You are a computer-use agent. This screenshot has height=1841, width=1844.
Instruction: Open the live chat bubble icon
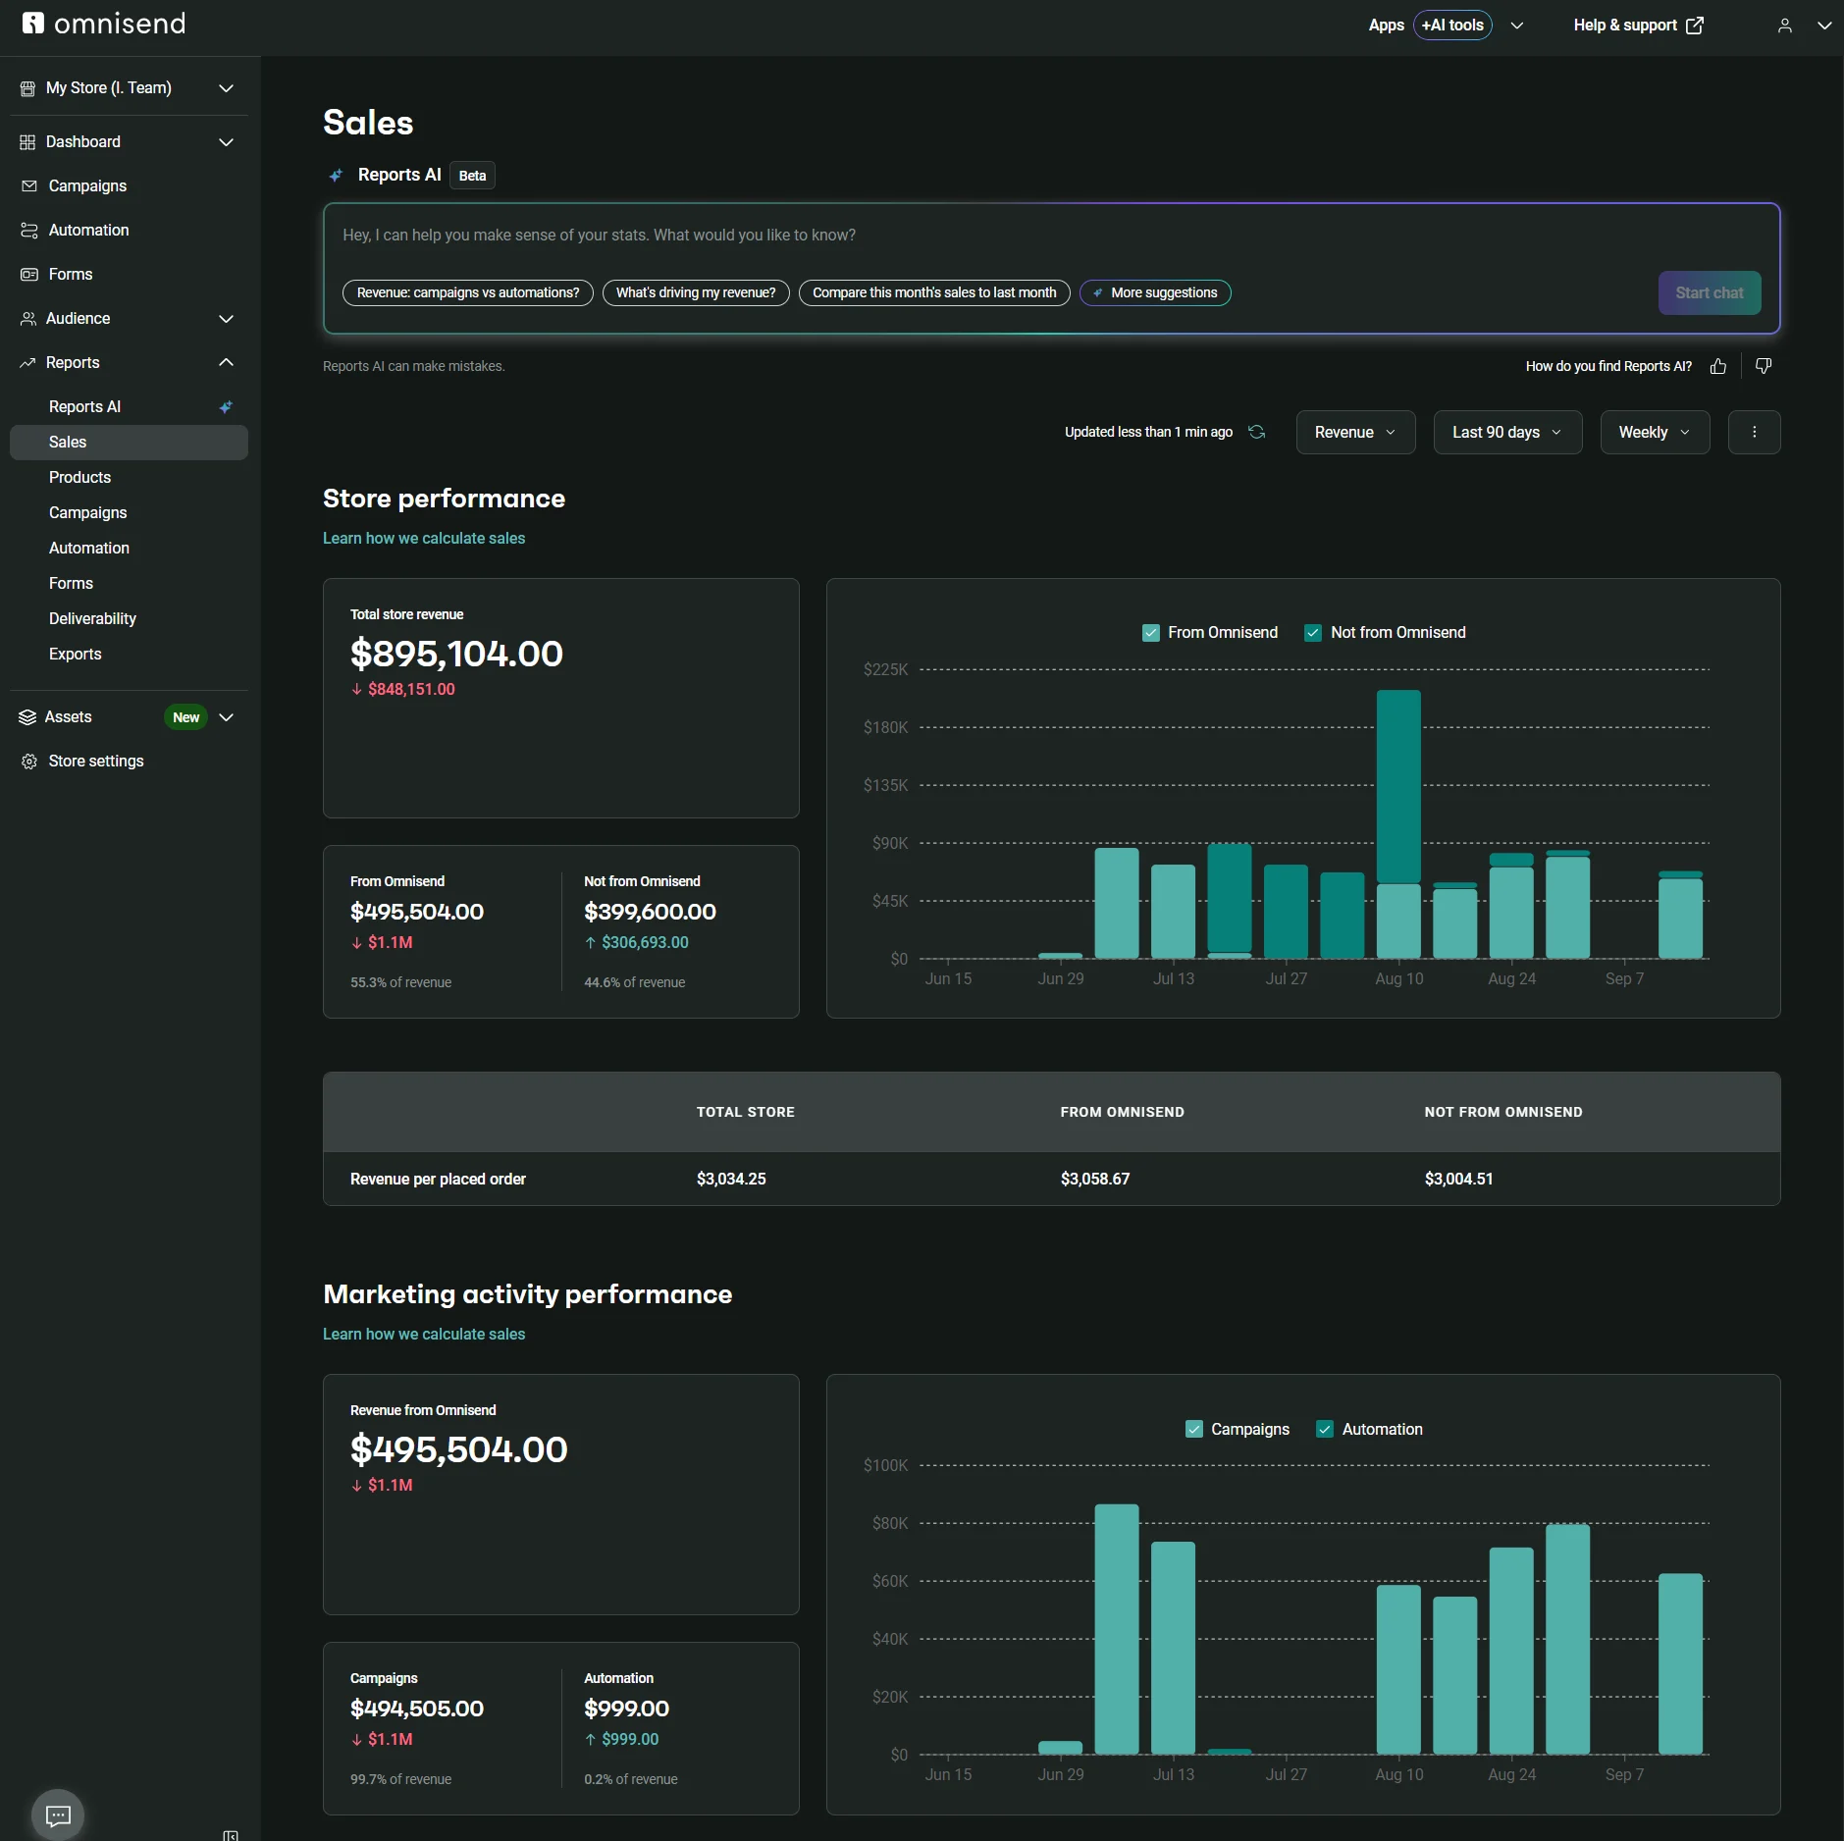click(x=58, y=1815)
